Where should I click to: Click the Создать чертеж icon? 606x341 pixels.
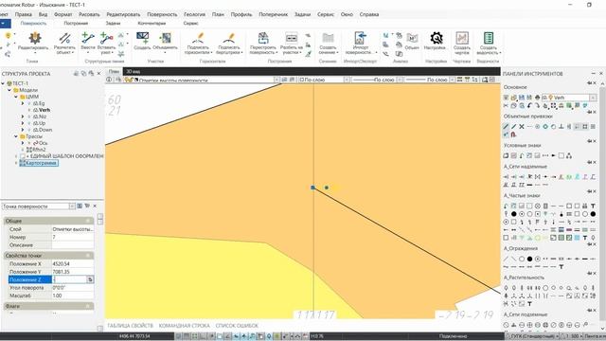(462, 38)
